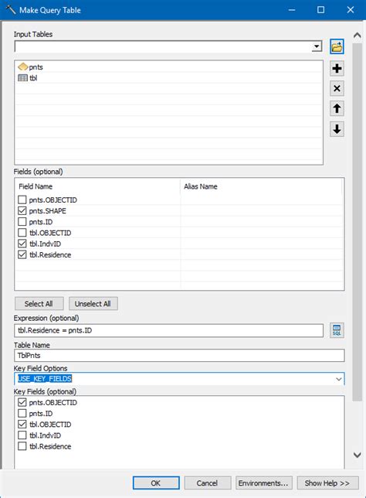
Task: Check pnts.ID in Fields list
Action: [22, 222]
